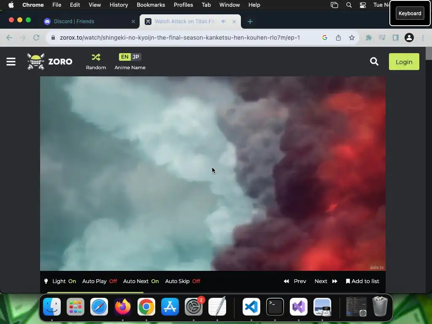Screen dimensions: 432x324
Task: Go to the Next episode
Action: 326,281
